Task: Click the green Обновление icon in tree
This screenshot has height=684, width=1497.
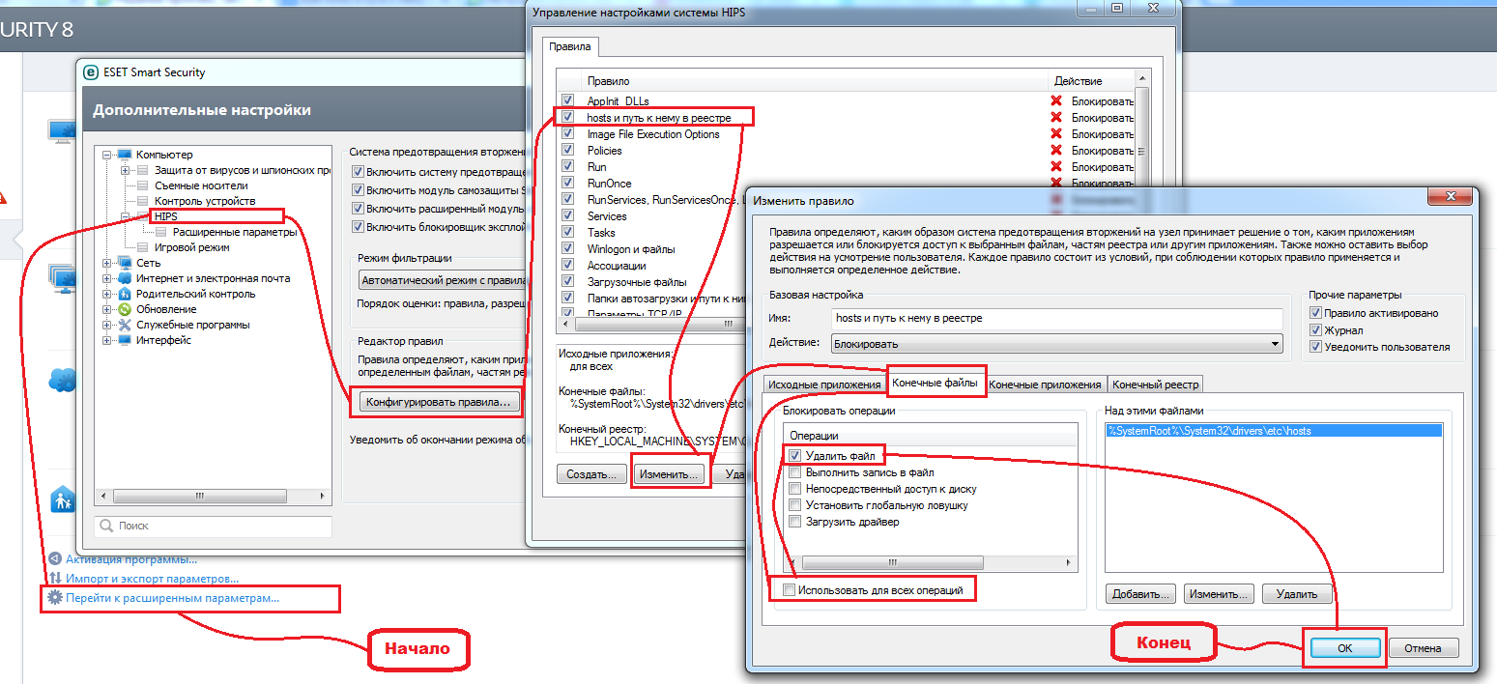Action: click(x=125, y=309)
